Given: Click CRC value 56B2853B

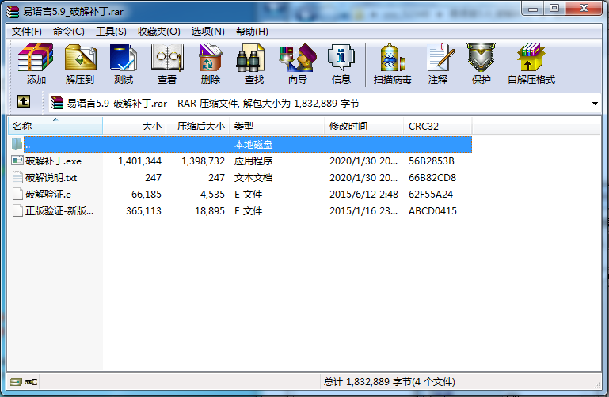Looking at the screenshot, I should (431, 161).
